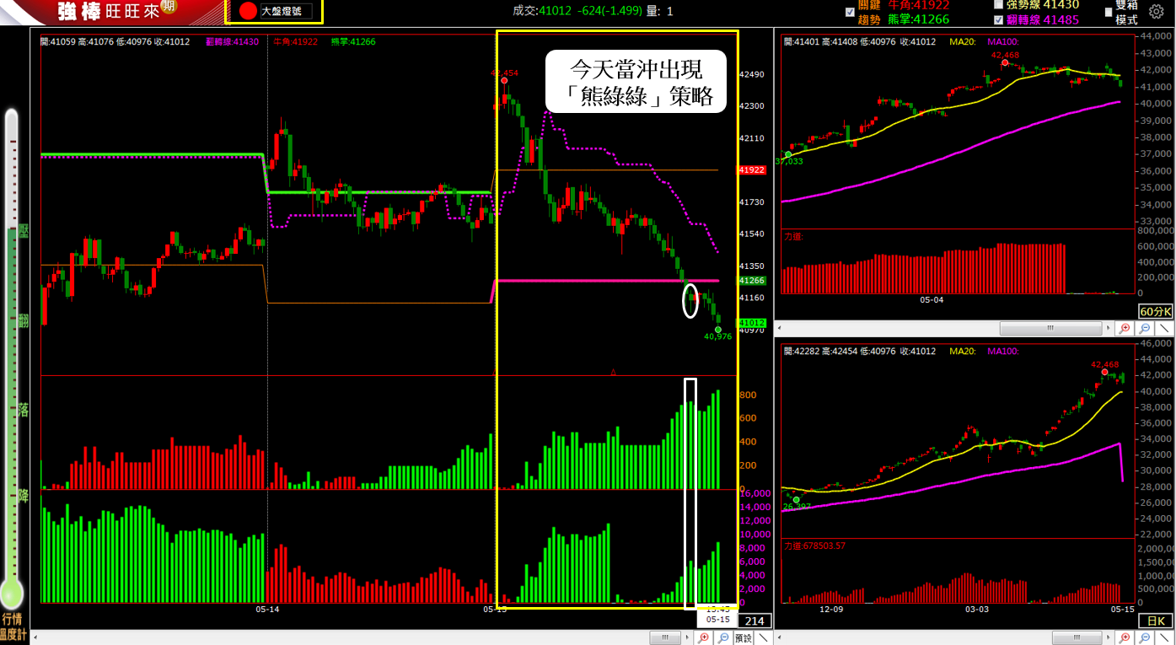Click 力道:678503.57 label in 日K chart
The width and height of the screenshot is (1176, 645).
click(814, 546)
